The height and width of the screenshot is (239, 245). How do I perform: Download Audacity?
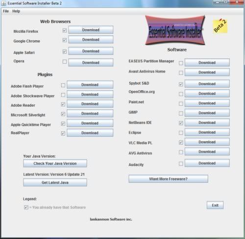click(x=207, y=163)
